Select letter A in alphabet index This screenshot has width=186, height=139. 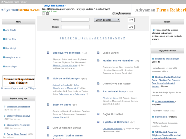[60, 38]
